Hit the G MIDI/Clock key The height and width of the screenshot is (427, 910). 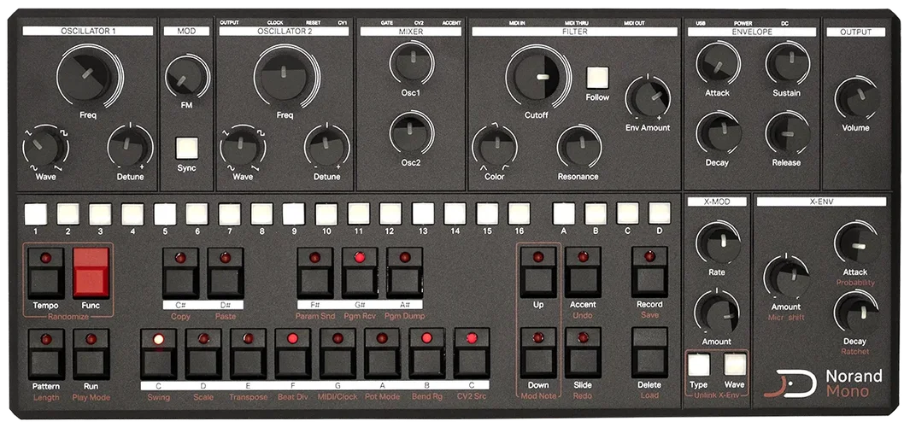click(338, 354)
